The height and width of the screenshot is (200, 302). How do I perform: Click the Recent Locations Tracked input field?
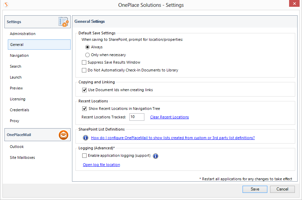pos(137,117)
